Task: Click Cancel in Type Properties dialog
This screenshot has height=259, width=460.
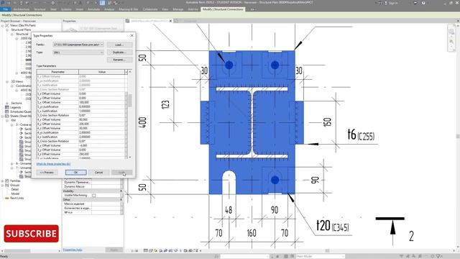Action: pos(99,173)
